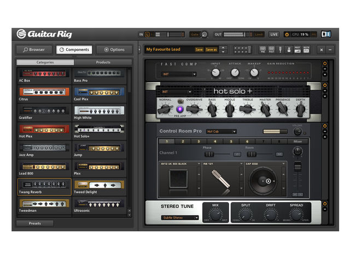
Task: Select the Tweed Delight amp component
Action: (x=99, y=187)
